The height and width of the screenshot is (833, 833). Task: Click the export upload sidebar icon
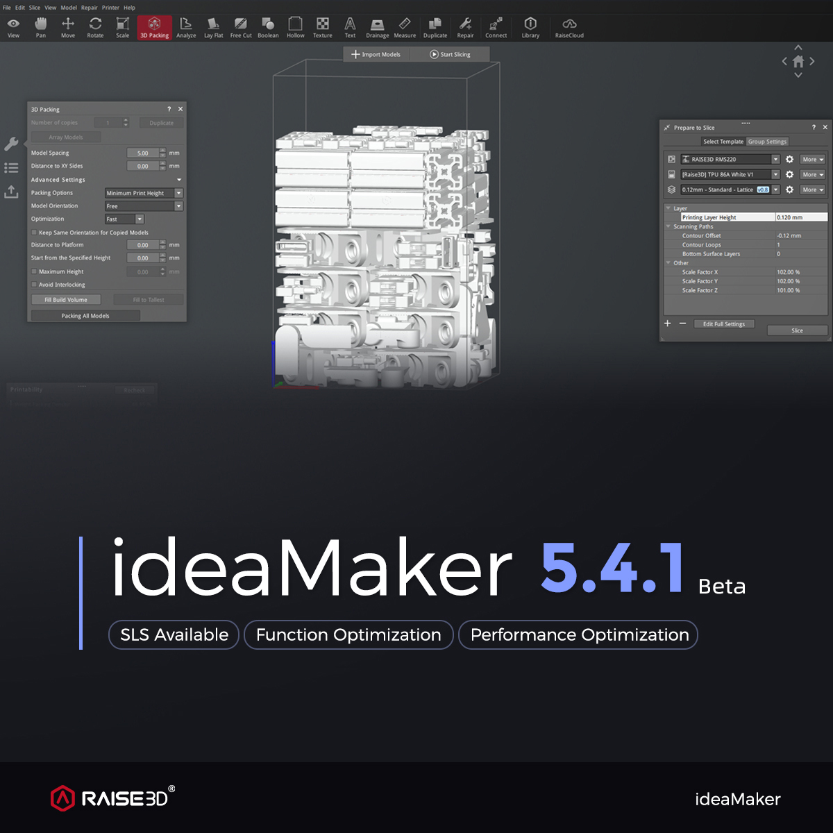(11, 191)
